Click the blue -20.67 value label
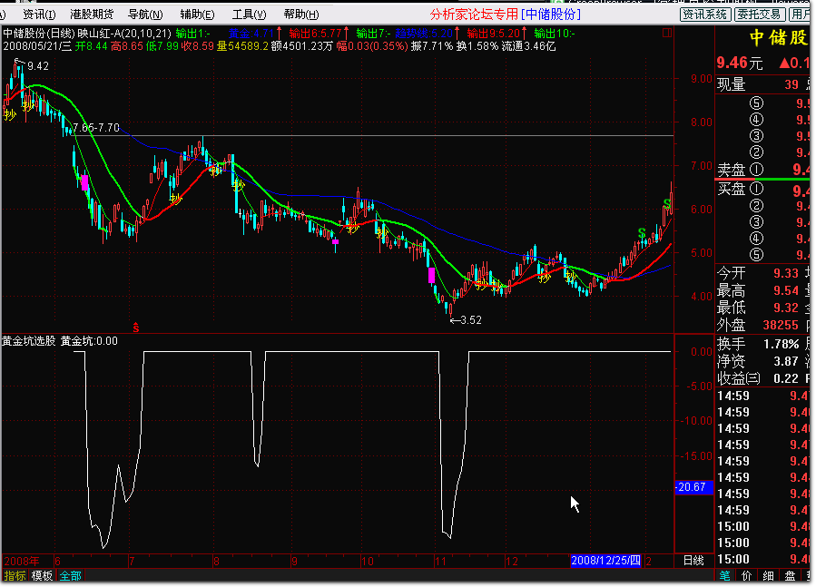This screenshot has width=816, height=587. [692, 487]
